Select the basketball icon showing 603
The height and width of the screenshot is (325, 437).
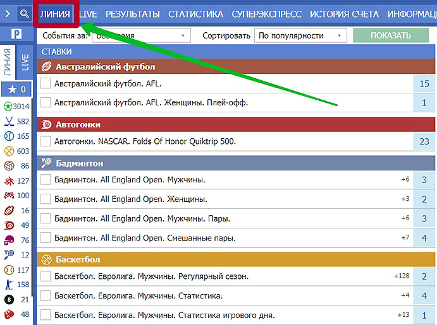(8, 151)
